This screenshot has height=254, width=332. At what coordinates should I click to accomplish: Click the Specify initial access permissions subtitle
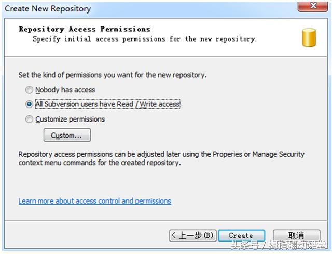point(145,39)
